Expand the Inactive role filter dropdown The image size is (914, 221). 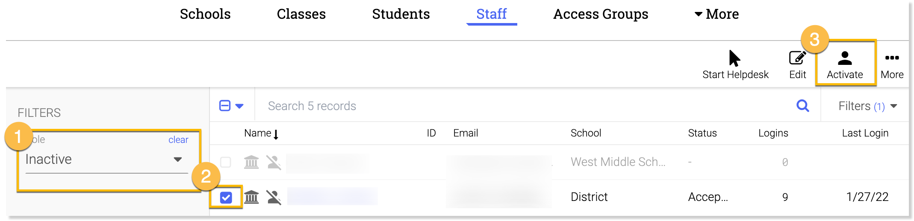tap(178, 160)
